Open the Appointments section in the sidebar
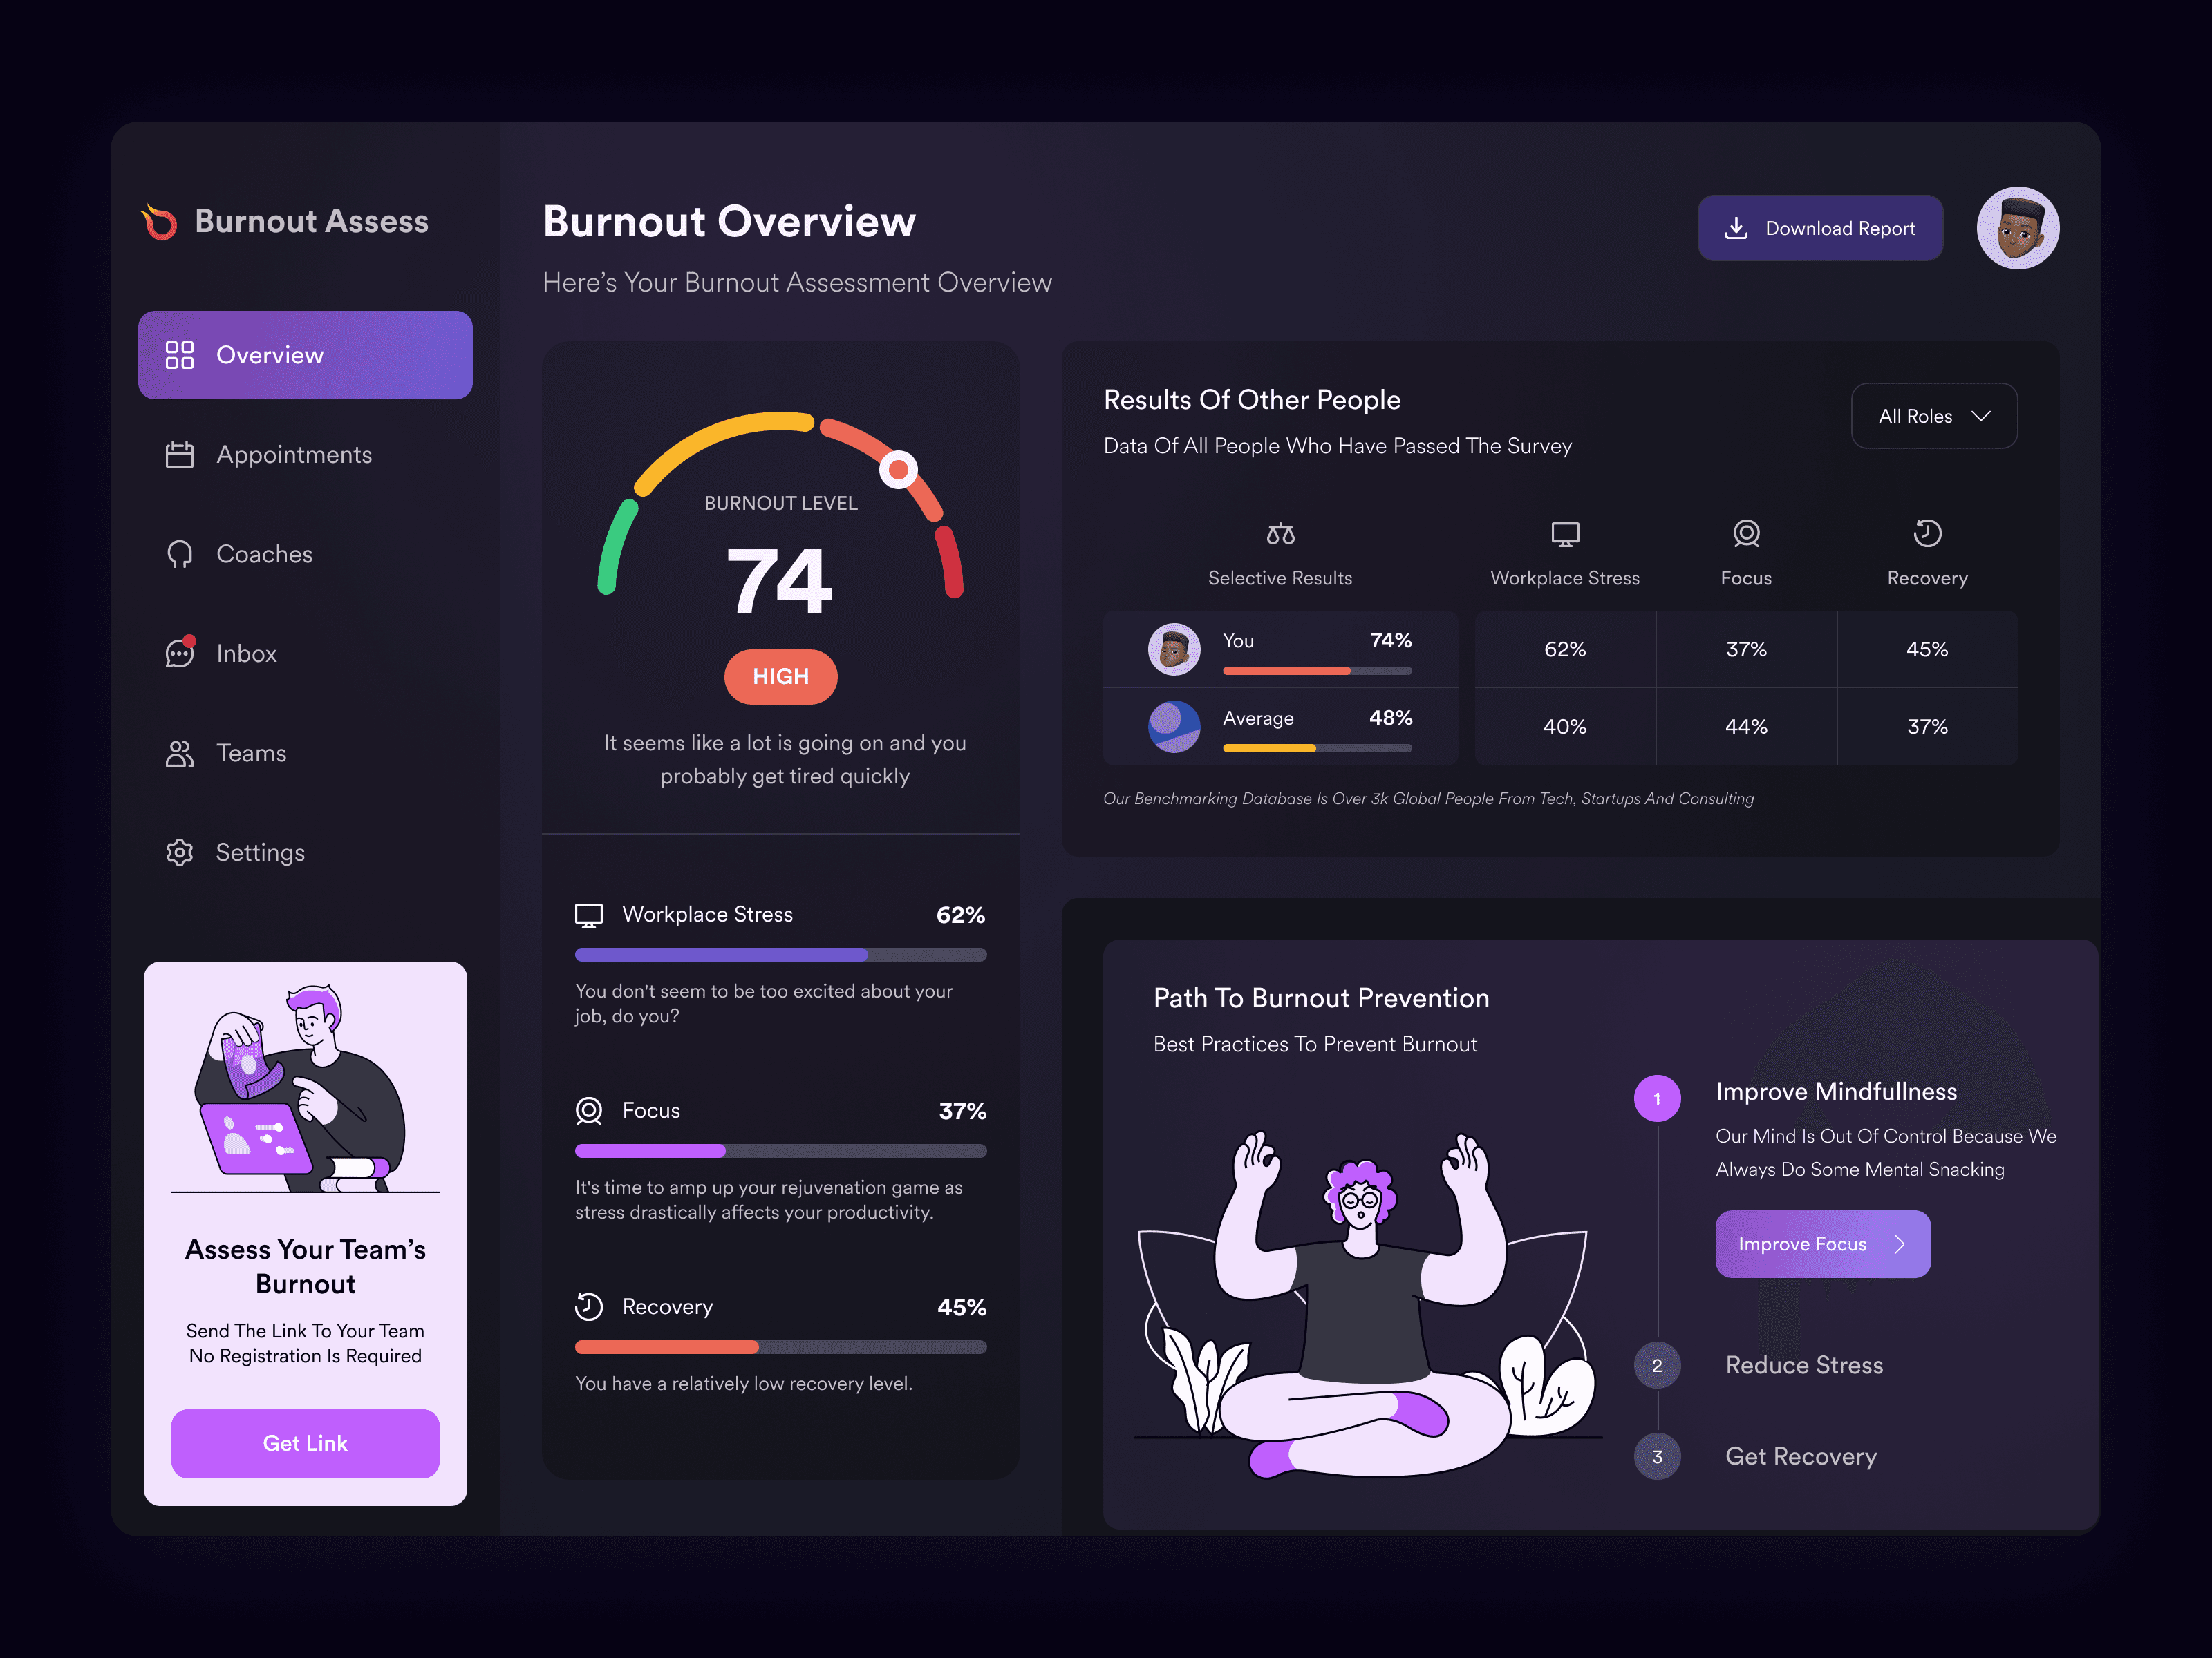Image resolution: width=2212 pixels, height=1658 pixels. 294,455
